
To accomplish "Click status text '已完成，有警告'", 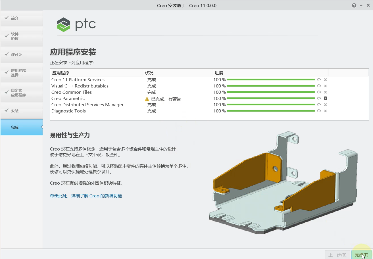I will (x=166, y=99).
